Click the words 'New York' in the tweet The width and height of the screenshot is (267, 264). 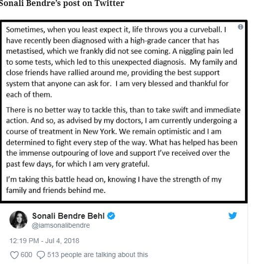pyautogui.click(x=99, y=132)
